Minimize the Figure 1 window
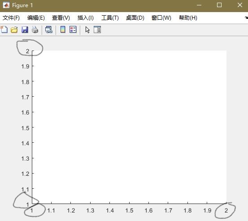The width and height of the screenshot is (248, 221). tap(199, 5)
